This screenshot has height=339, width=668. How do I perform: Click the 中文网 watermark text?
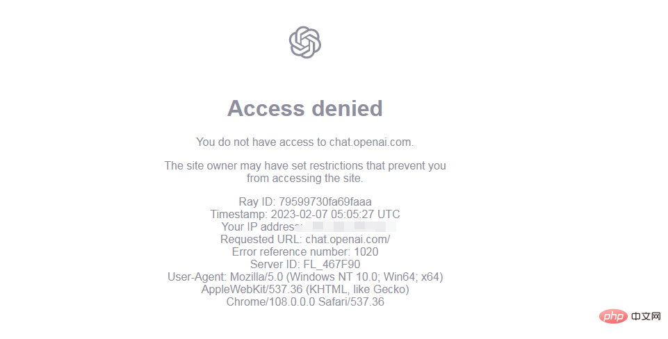646,317
